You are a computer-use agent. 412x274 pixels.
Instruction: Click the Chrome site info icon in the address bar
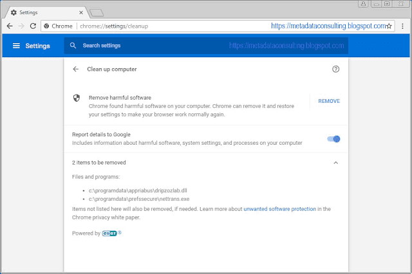click(47, 26)
